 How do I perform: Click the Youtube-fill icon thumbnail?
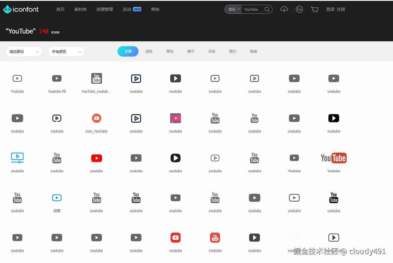click(x=57, y=78)
